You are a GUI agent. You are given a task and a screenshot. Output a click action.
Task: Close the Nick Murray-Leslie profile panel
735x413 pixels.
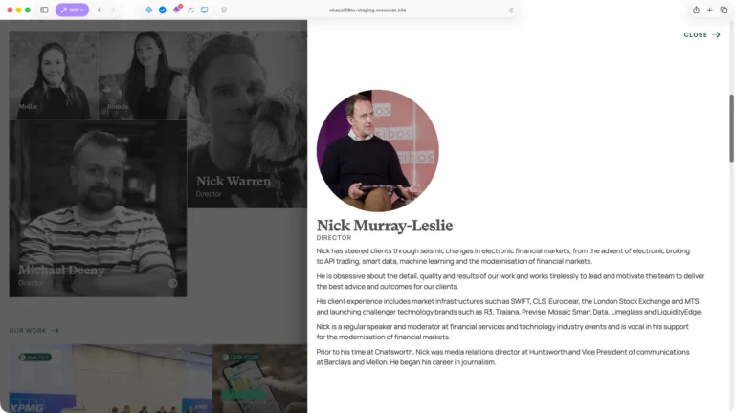click(702, 34)
